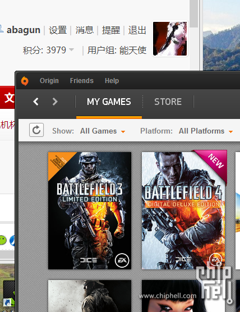
Task: Open the Friends menu
Action: (81, 81)
